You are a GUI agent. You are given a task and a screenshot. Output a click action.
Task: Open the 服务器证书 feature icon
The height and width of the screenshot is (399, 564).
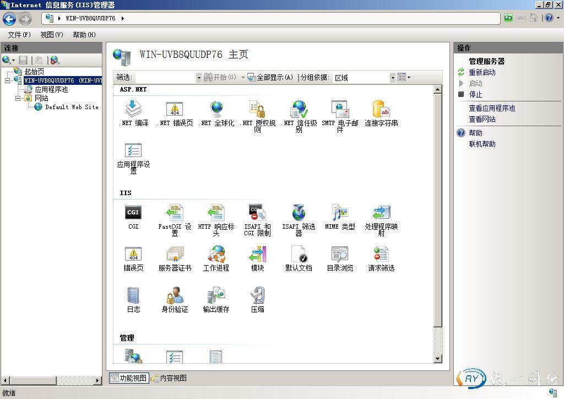(x=175, y=254)
